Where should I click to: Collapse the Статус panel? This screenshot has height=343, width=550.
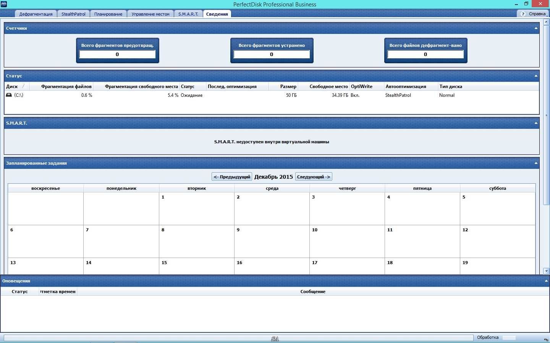point(535,76)
